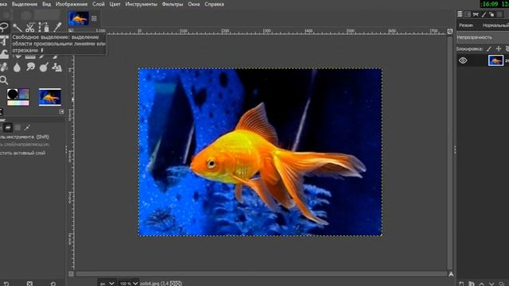
Task: Select the Free Select lasso tool
Action: click(x=3, y=27)
